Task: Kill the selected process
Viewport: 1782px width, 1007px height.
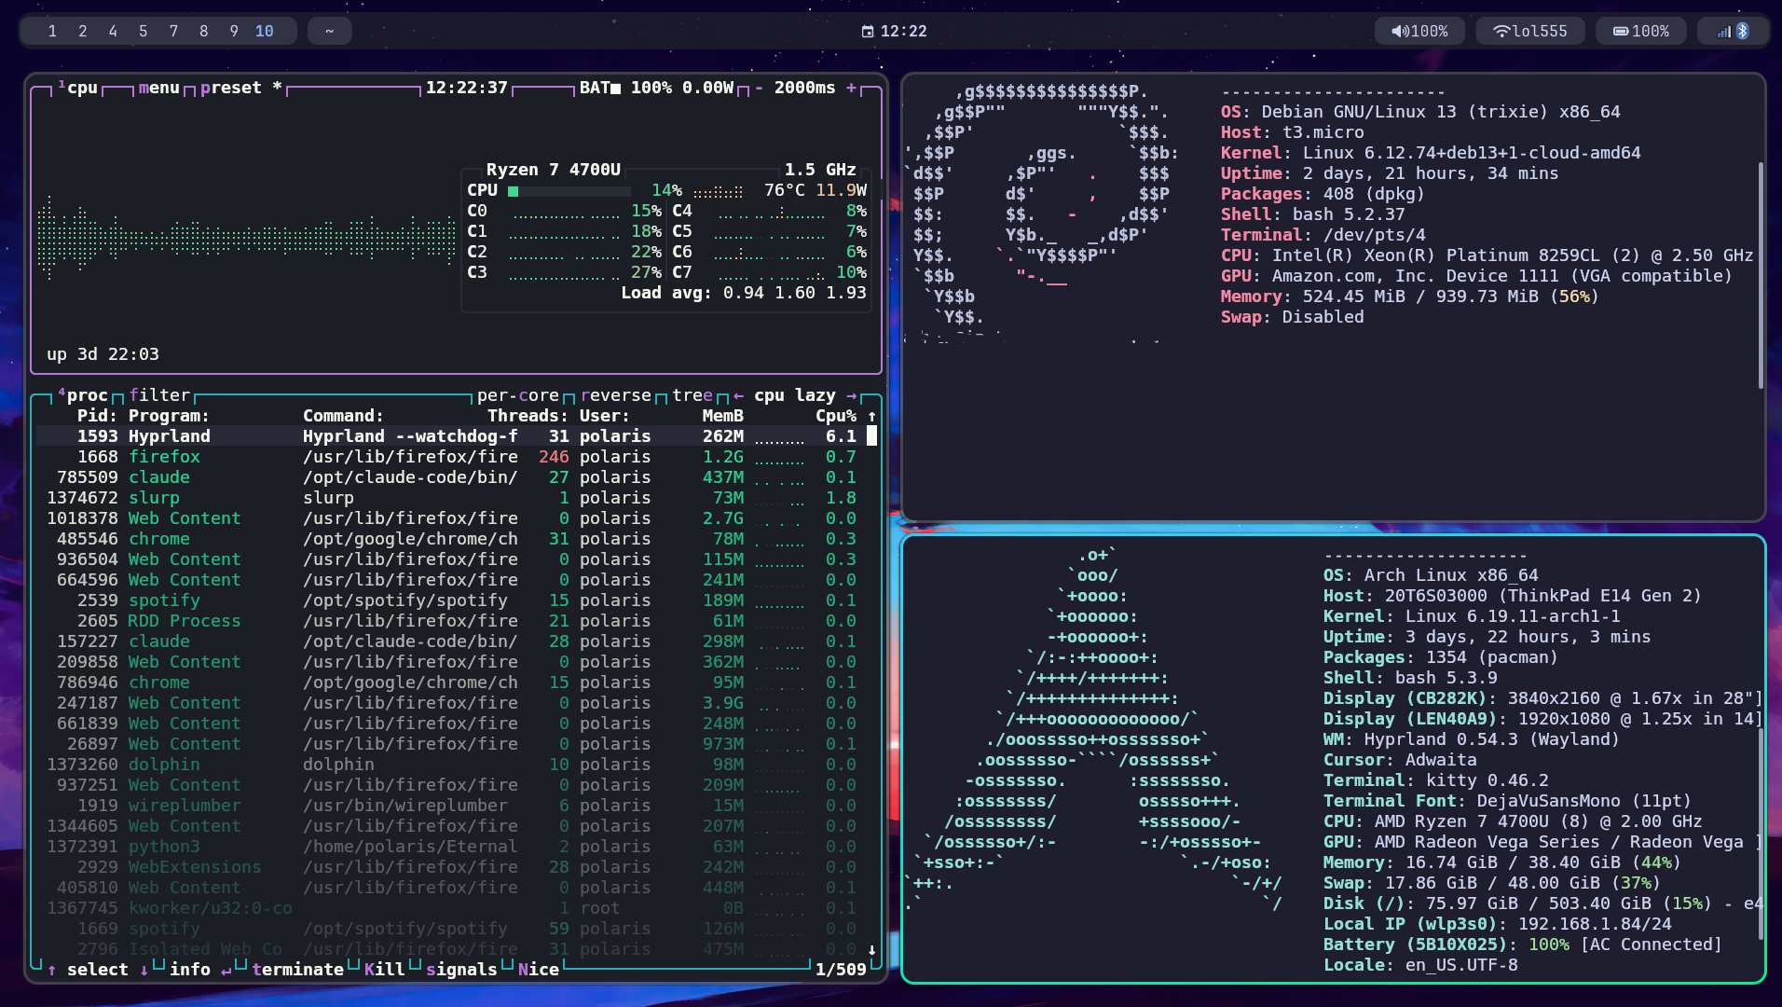Action: [384, 970]
